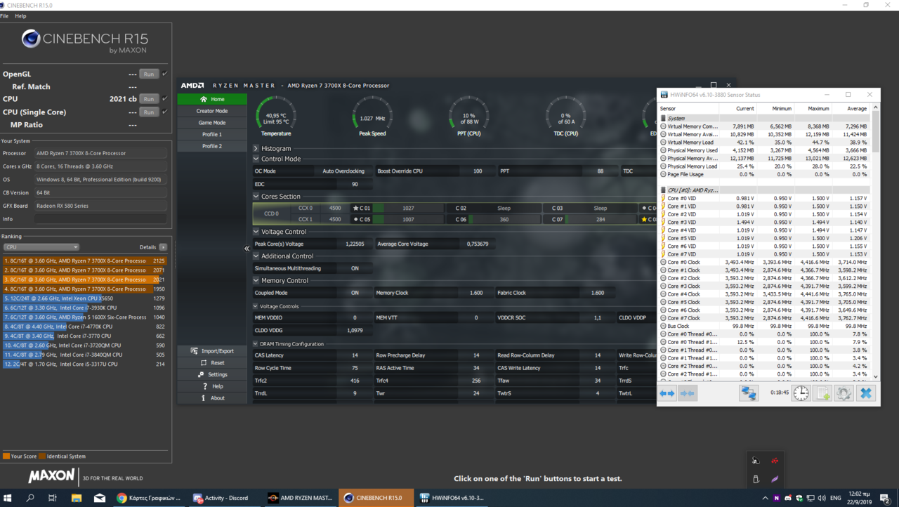Click Reset in Ryzen Master sidebar
899x507 pixels.
pos(212,363)
